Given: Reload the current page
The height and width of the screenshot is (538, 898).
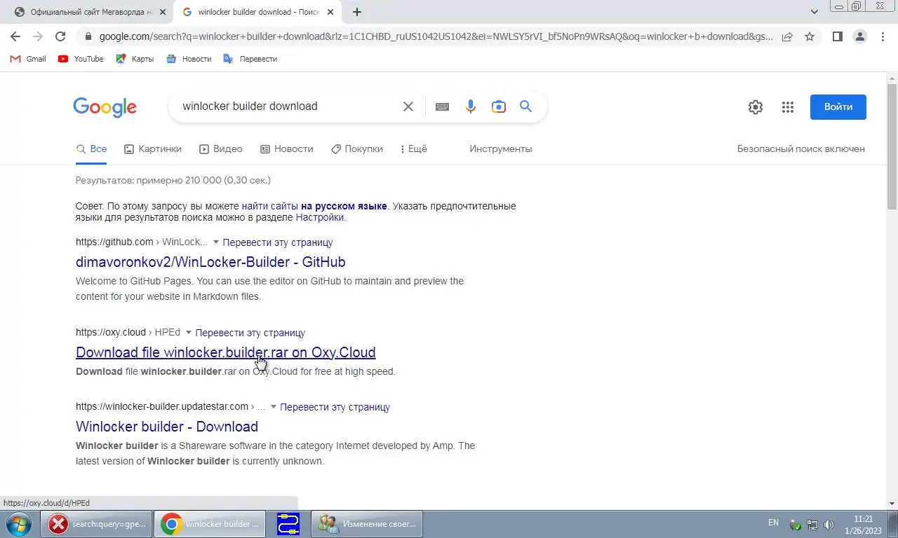Looking at the screenshot, I should 60,36.
